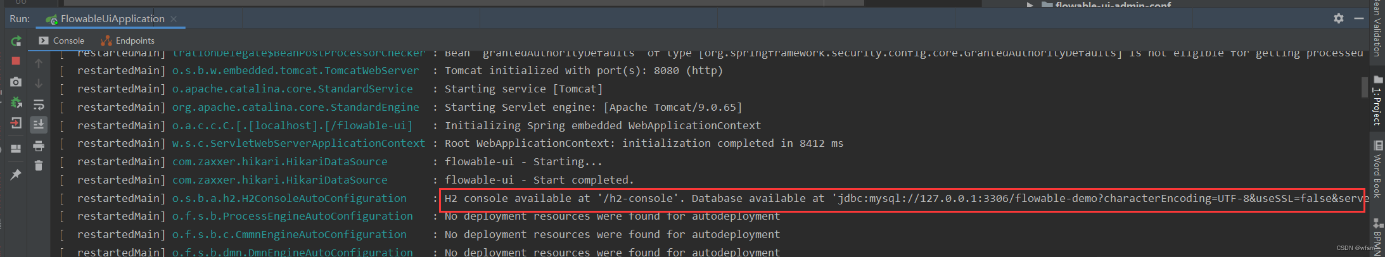Jump down the stack trace arrow

[39, 84]
